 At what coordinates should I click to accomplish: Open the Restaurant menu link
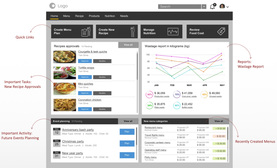point(153,127)
